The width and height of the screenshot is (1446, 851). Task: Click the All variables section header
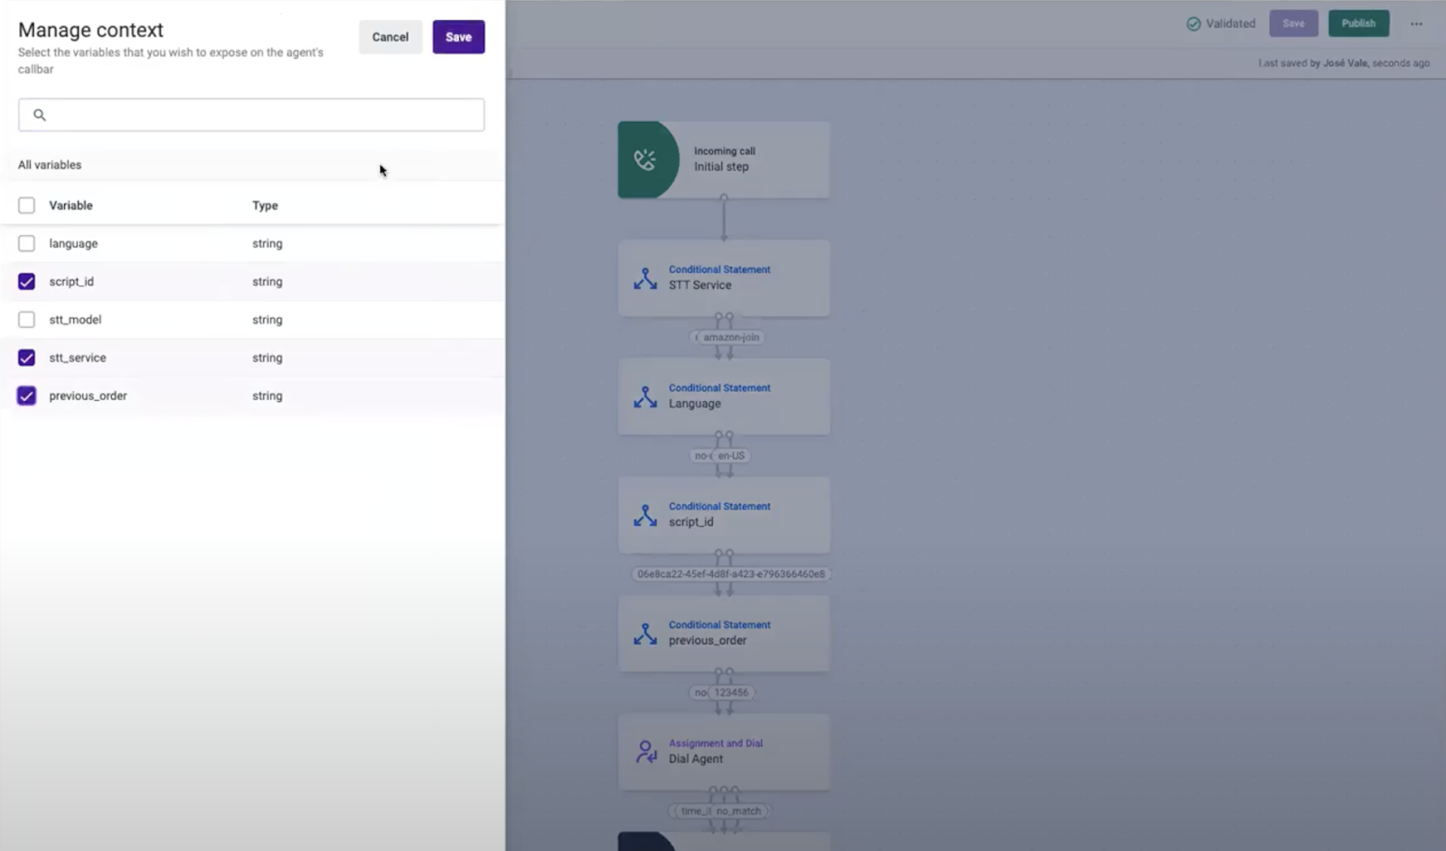pos(50,164)
